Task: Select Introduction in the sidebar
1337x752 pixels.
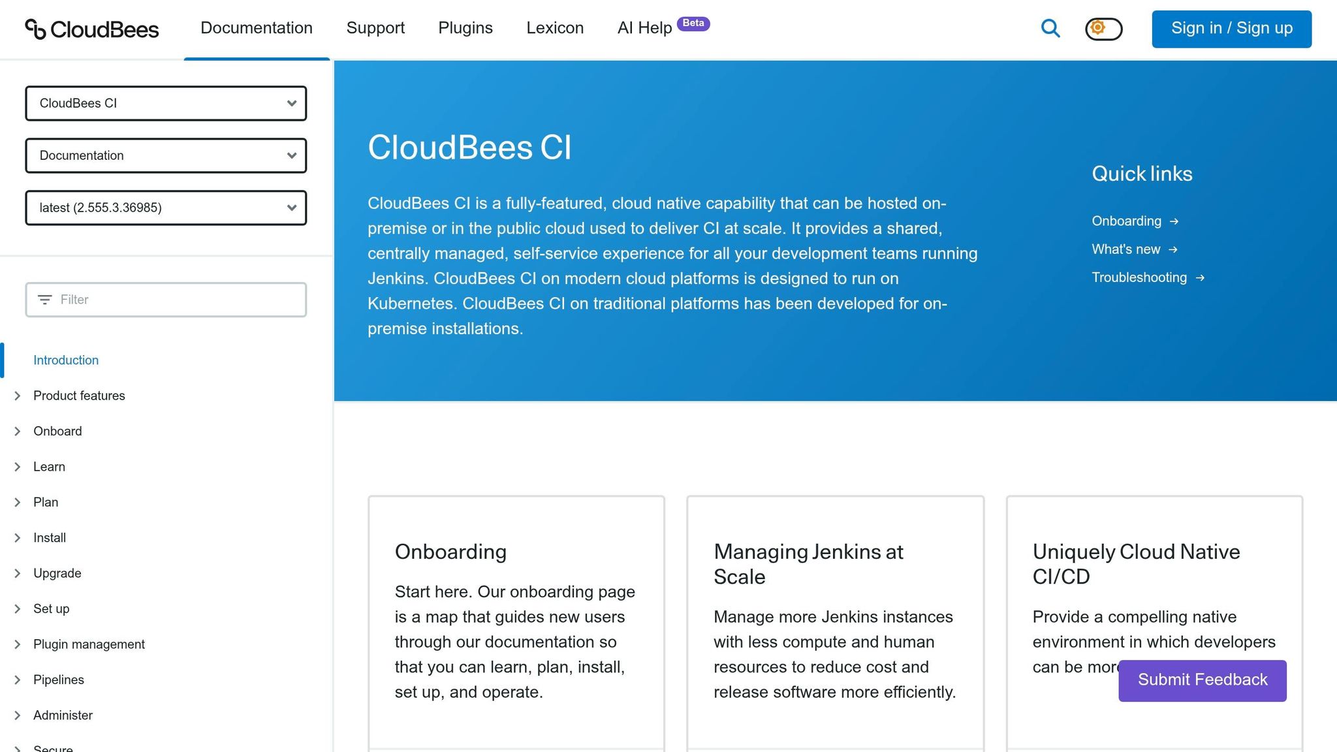Action: pyautogui.click(x=66, y=360)
